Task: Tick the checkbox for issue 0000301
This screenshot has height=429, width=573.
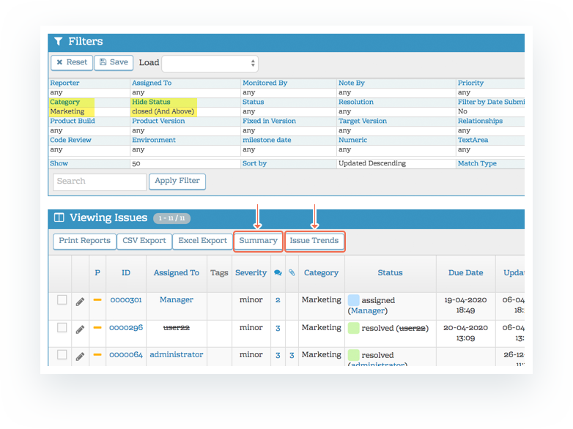Action: (62, 299)
